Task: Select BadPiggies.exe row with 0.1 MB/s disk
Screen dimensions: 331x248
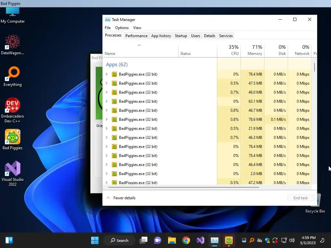Action: pyautogui.click(x=207, y=119)
